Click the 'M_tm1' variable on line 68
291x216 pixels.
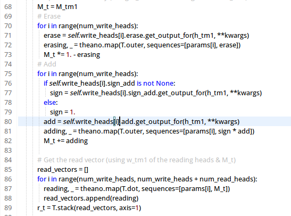pyautogui.click(x=66, y=7)
